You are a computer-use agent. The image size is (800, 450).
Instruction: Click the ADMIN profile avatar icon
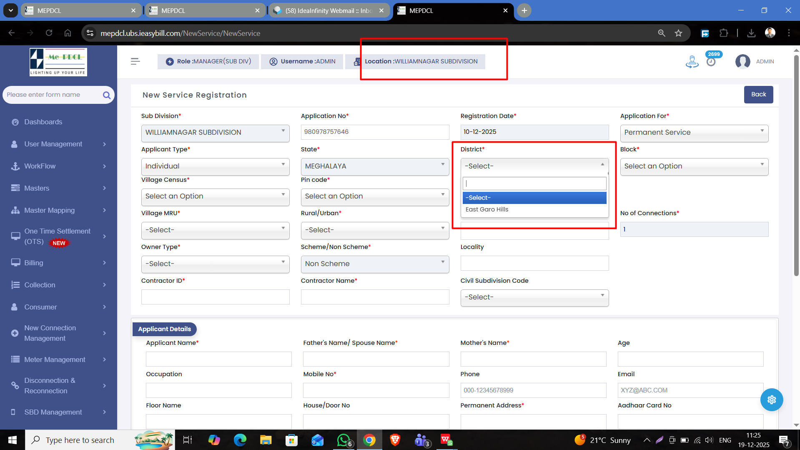[742, 62]
